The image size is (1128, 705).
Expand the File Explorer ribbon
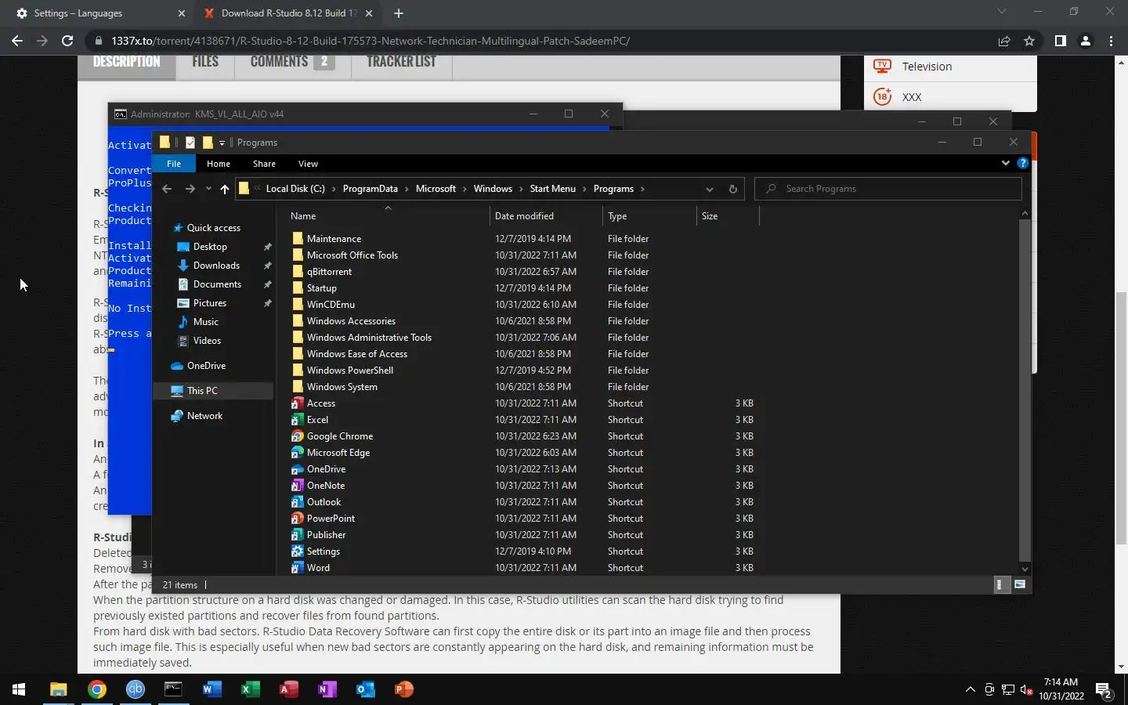point(1006,163)
